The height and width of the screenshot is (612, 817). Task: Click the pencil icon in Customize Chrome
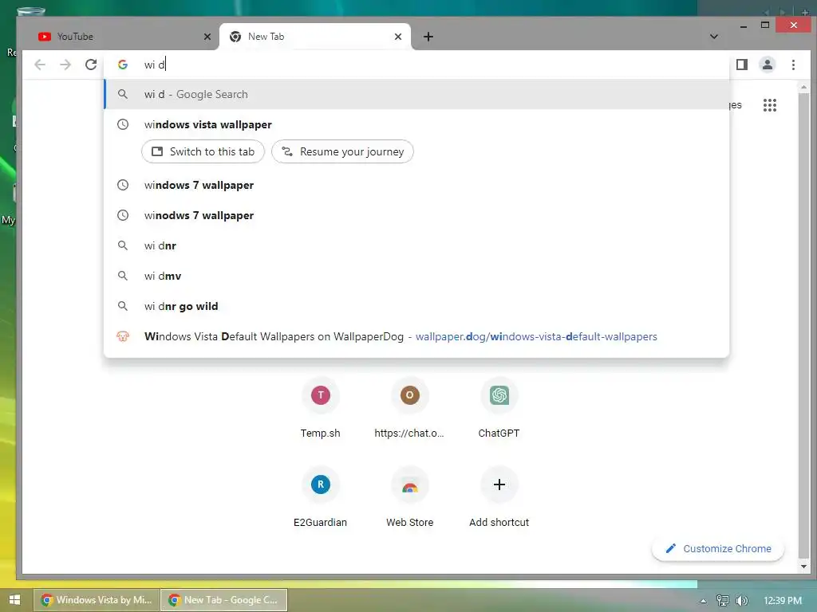[671, 548]
